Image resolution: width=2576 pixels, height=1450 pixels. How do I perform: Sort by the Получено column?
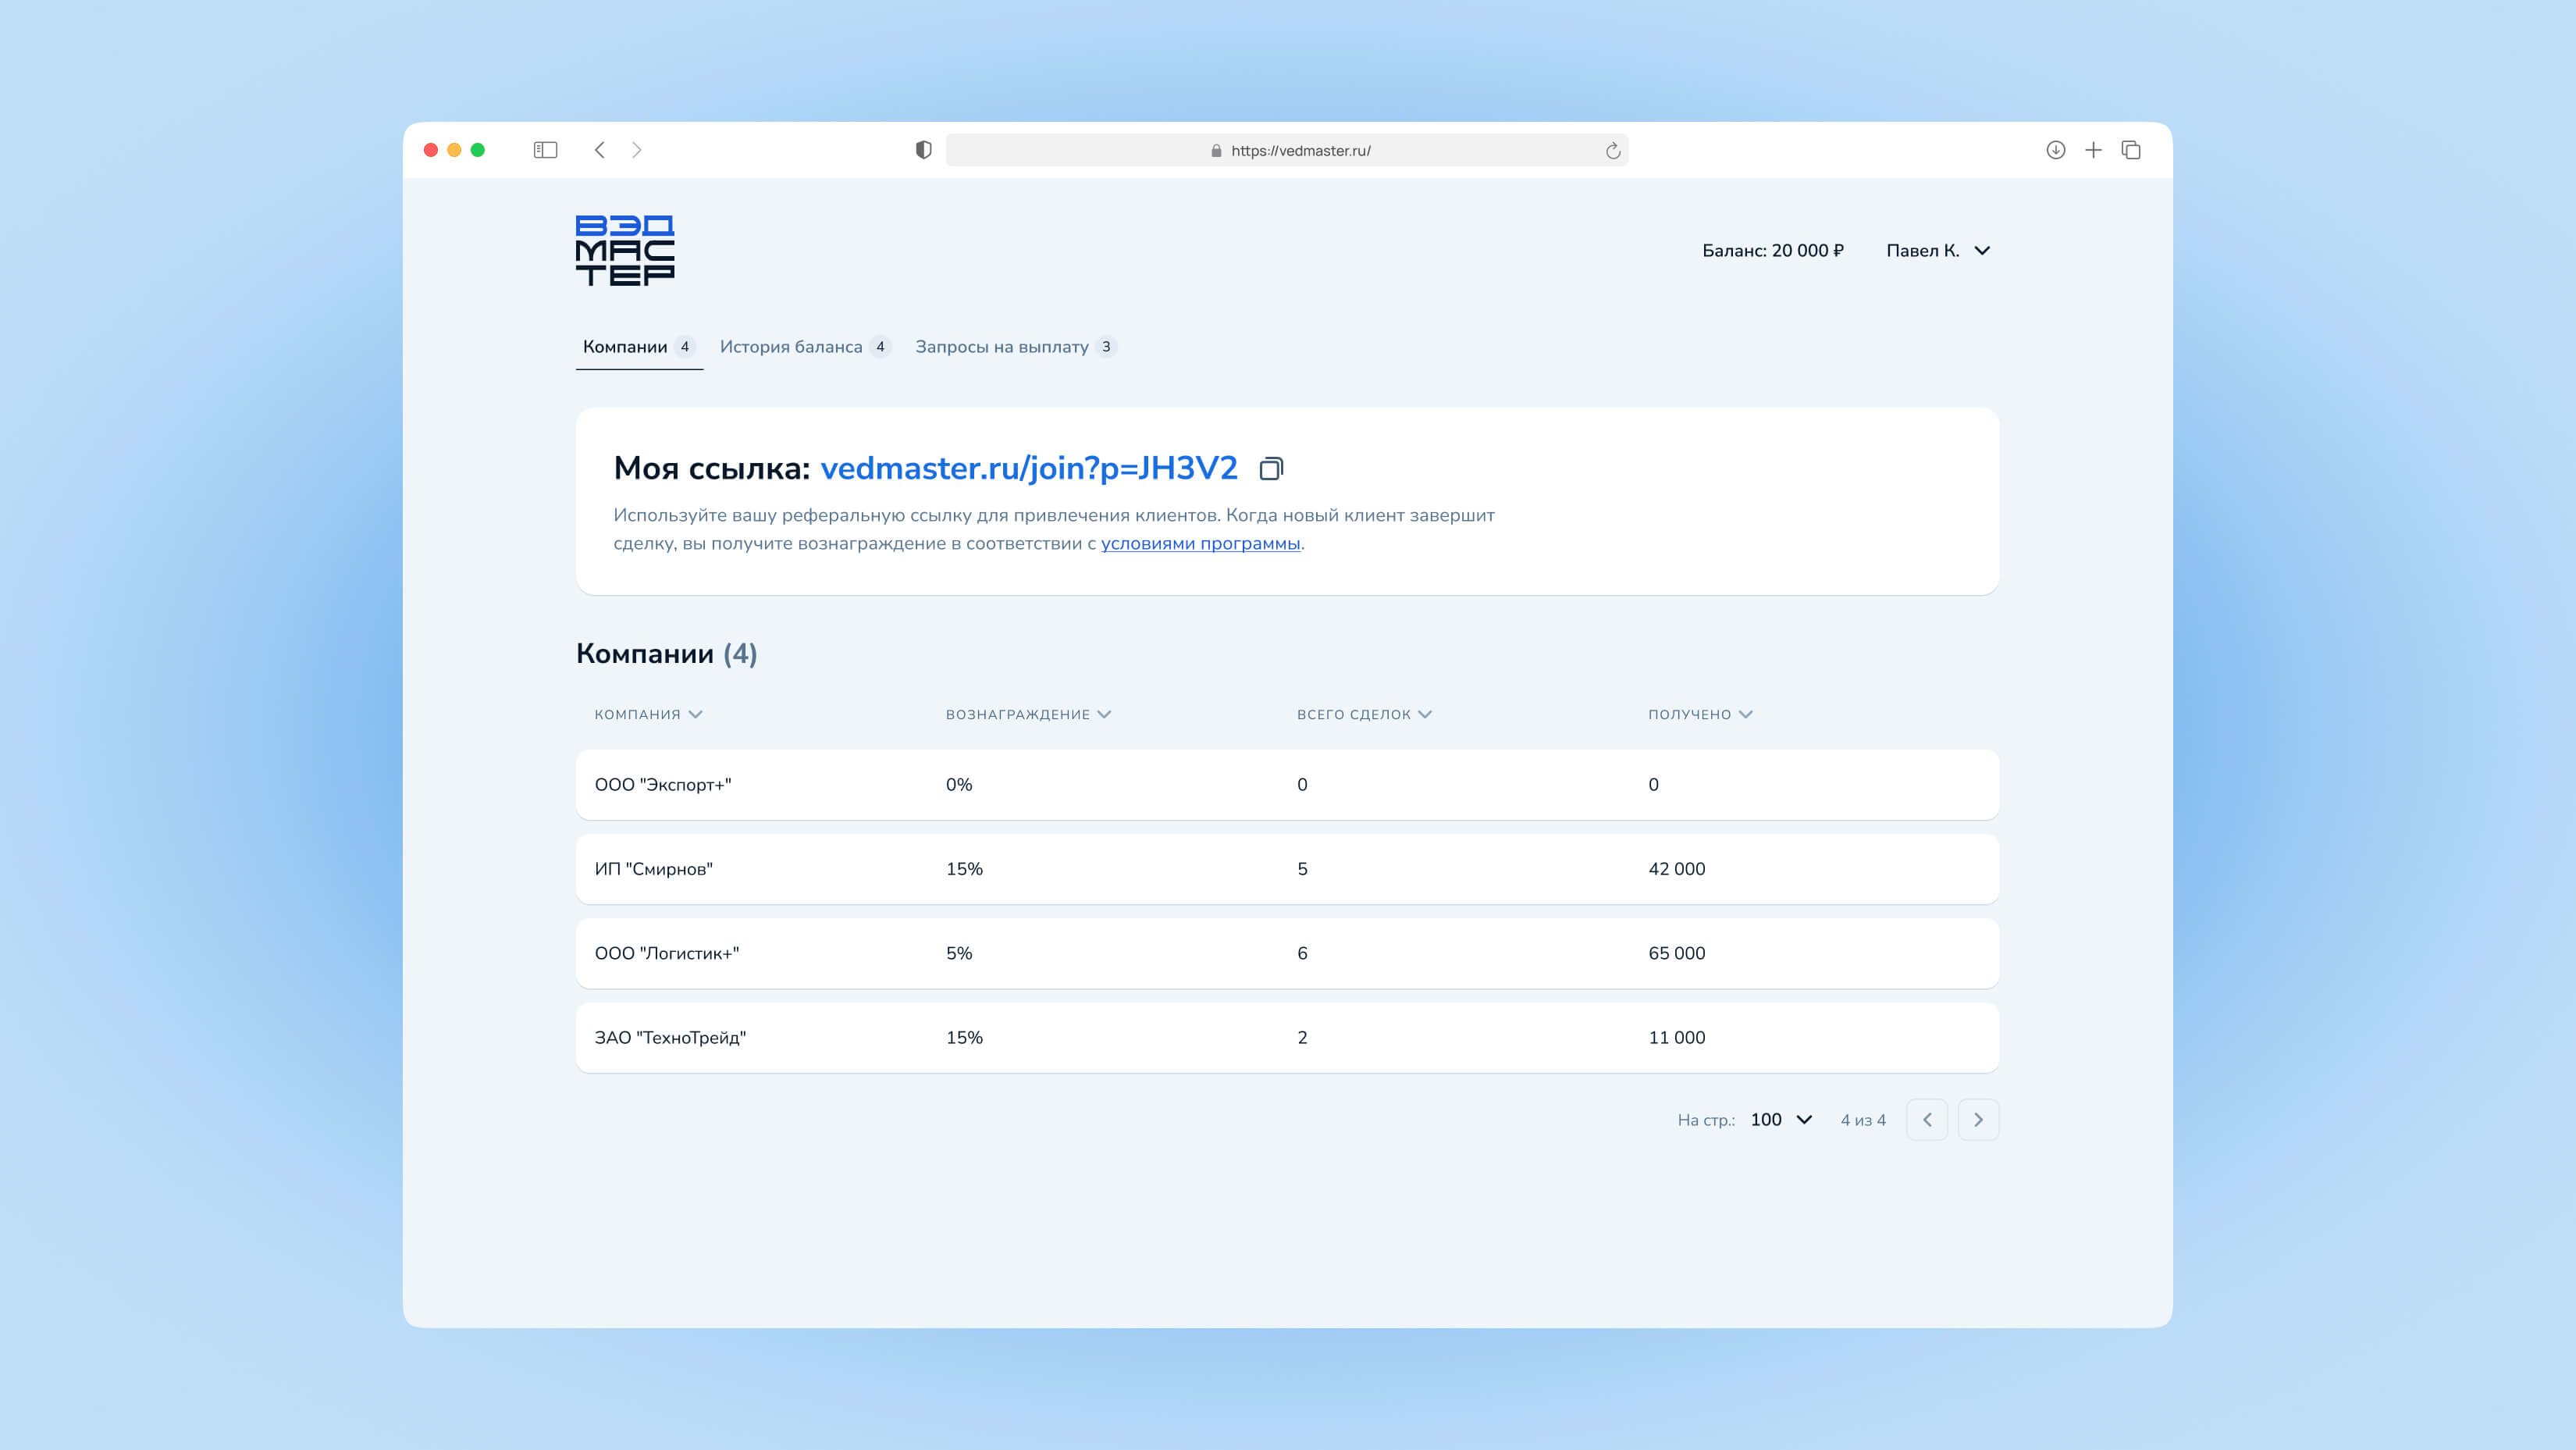pyautogui.click(x=1700, y=714)
